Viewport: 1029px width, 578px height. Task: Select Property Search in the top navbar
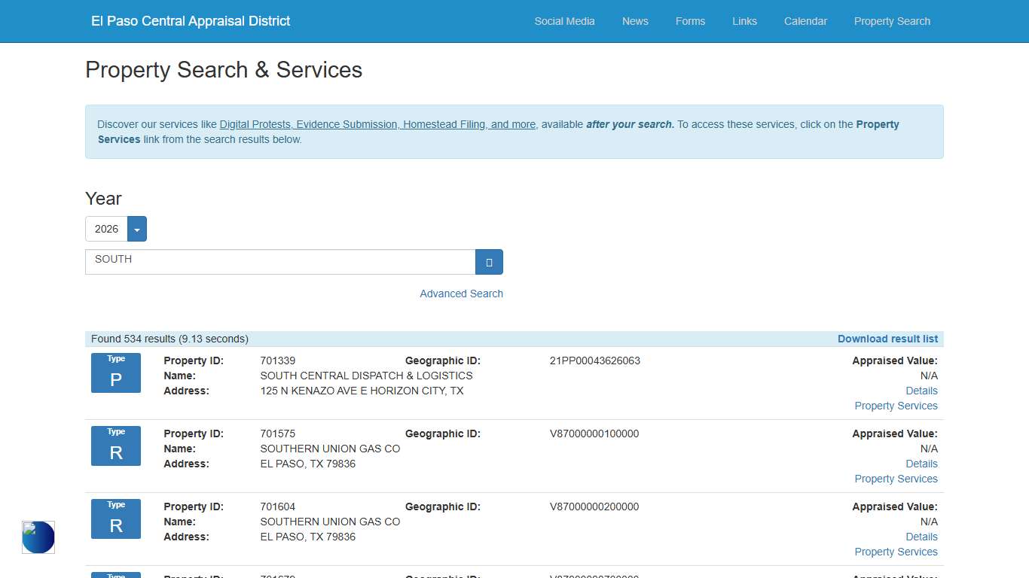click(x=892, y=21)
